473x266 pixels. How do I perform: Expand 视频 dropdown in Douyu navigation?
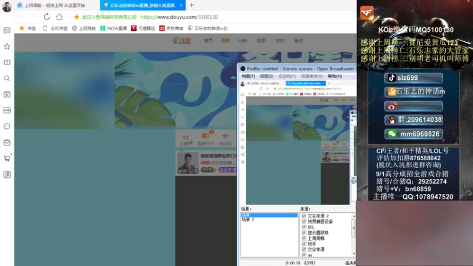click(x=261, y=41)
